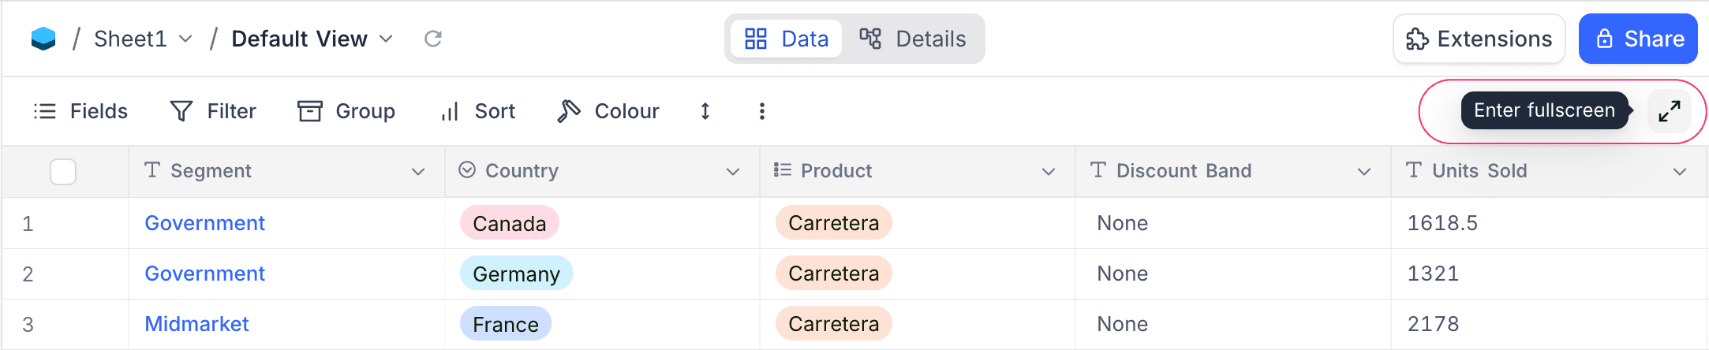
Task: Expand the Segment column dropdown
Action: coord(418,171)
